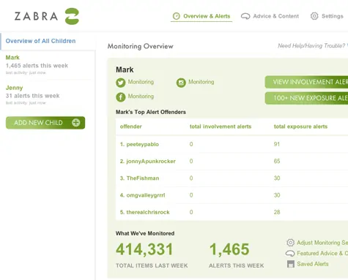Click exposure count 91 for peeteypablo
Viewport: 348px width, 280px height.
pos(277,144)
